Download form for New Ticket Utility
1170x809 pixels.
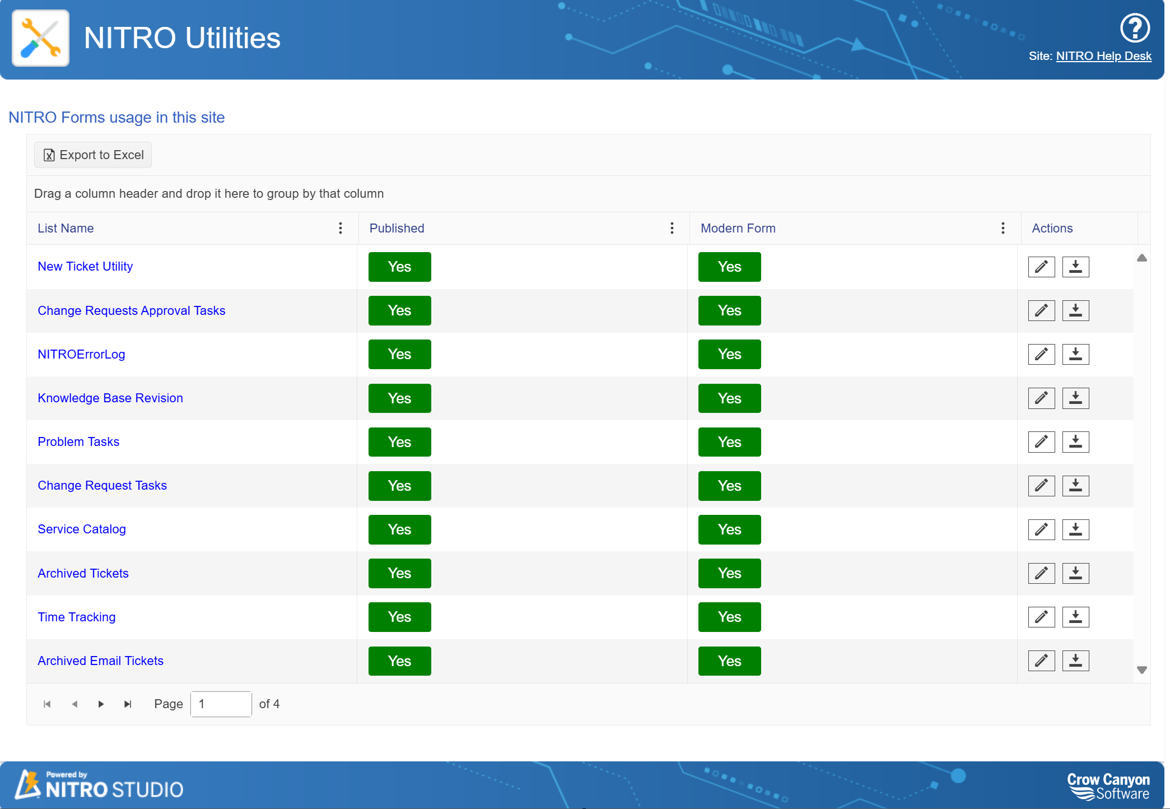(1075, 267)
